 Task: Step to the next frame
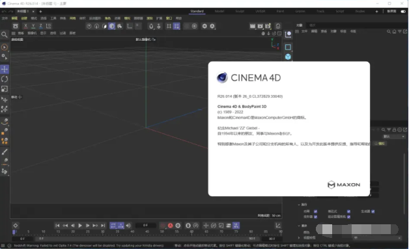88,226
